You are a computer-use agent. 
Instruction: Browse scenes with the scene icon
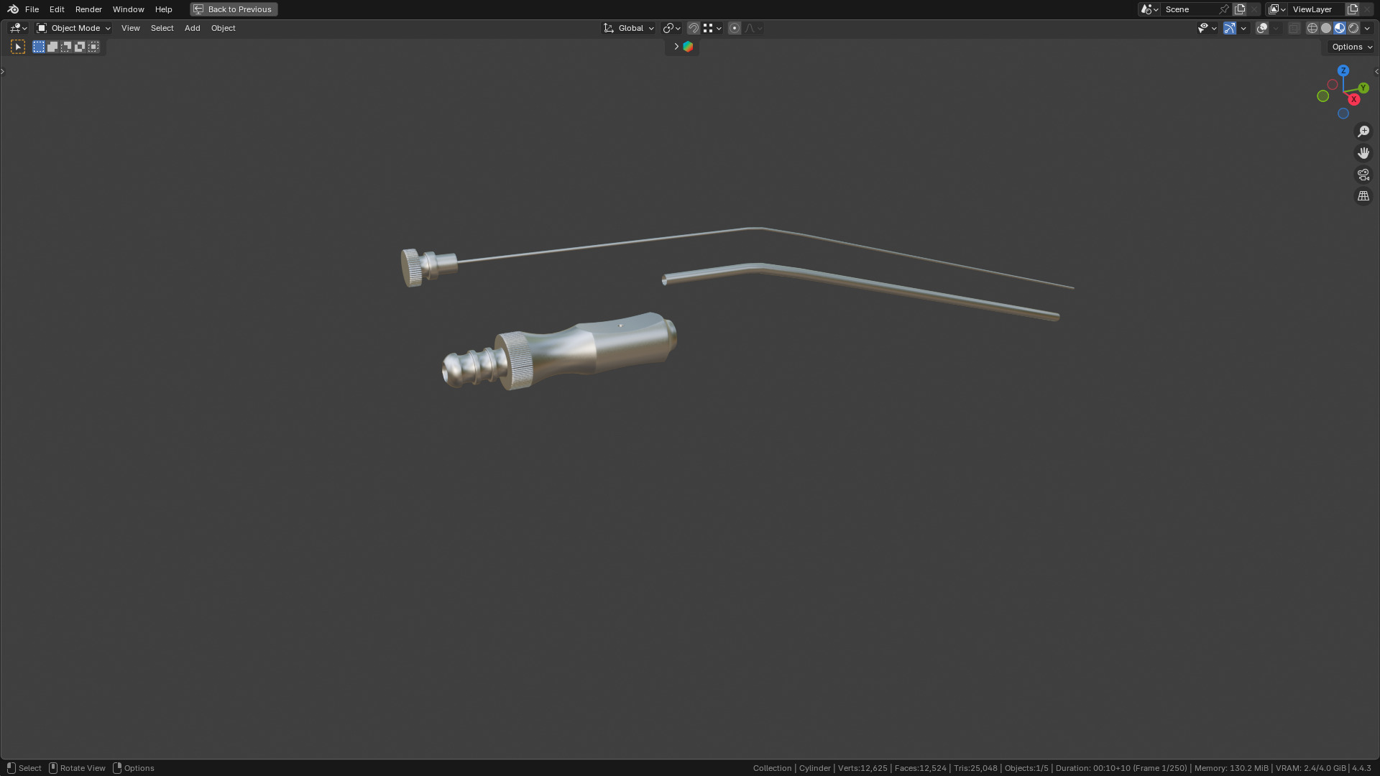point(1149,9)
